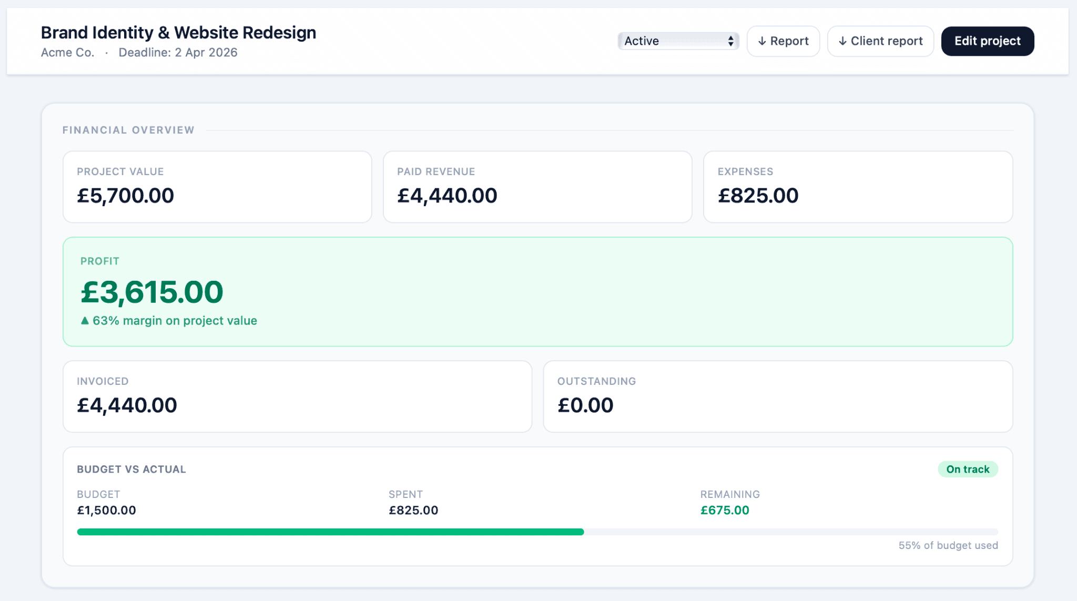Viewport: 1077px width, 601px height.
Task: Click the Report download link
Action: [x=783, y=40]
